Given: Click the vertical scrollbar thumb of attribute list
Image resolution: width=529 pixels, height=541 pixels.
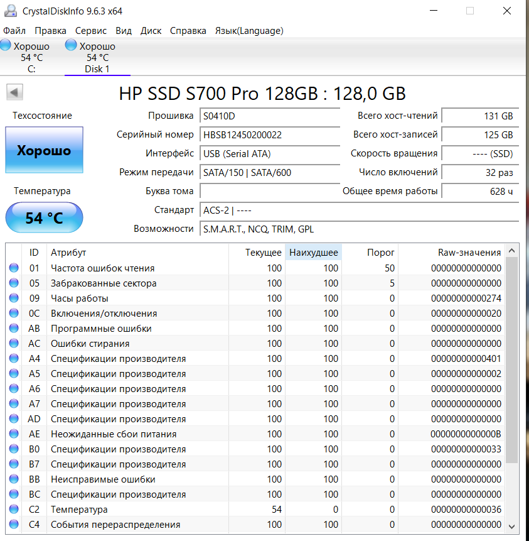Looking at the screenshot, I should pos(512,360).
